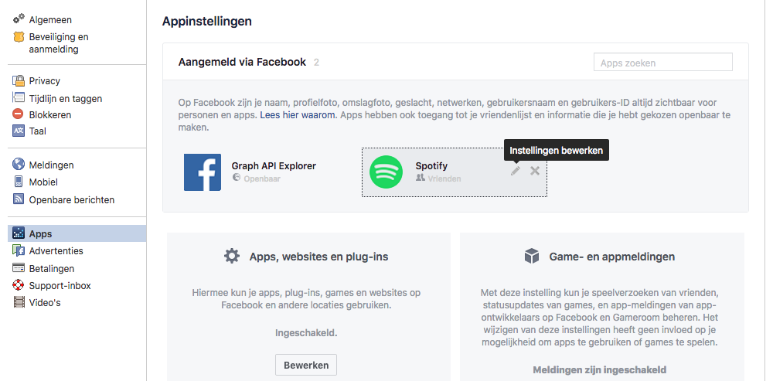Click the Support-inbox lifebuoy icon
The image size is (773, 381).
pos(19,285)
